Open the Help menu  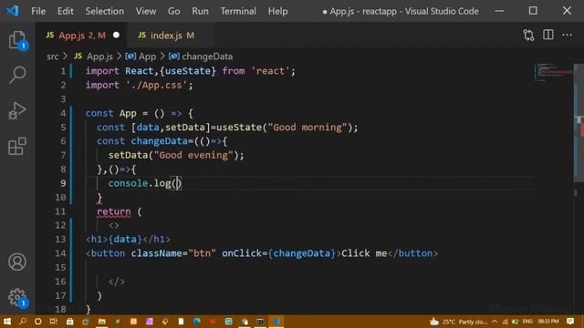point(277,11)
